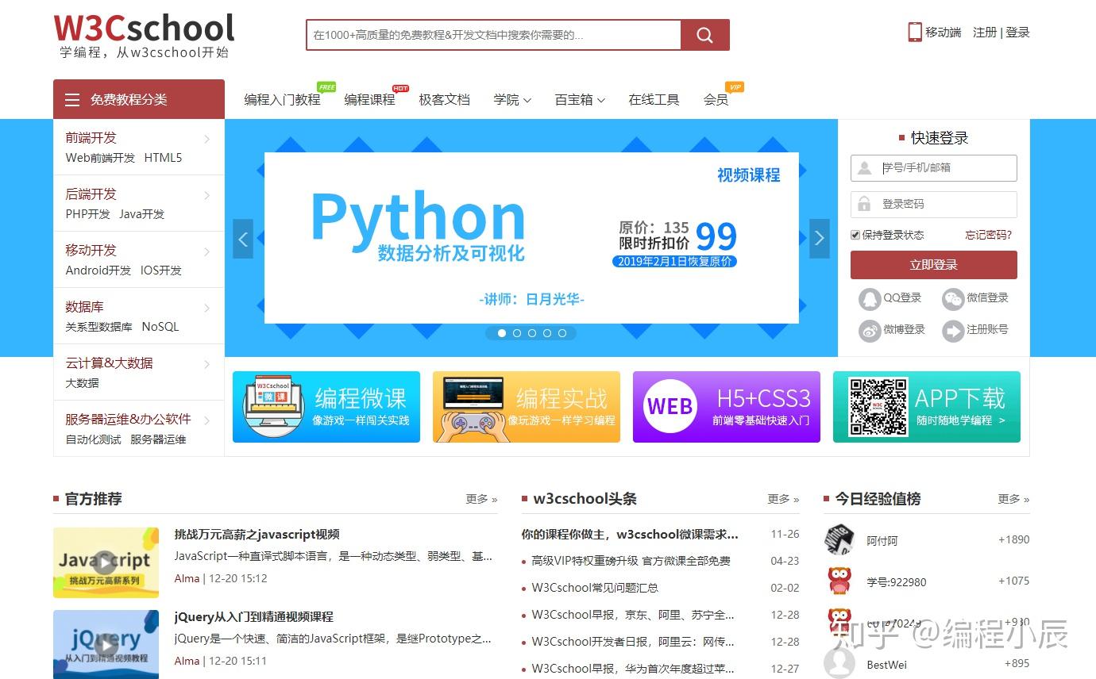1096x679 pixels.
Task: Select the third carousel indicator dot
Action: pos(532,333)
